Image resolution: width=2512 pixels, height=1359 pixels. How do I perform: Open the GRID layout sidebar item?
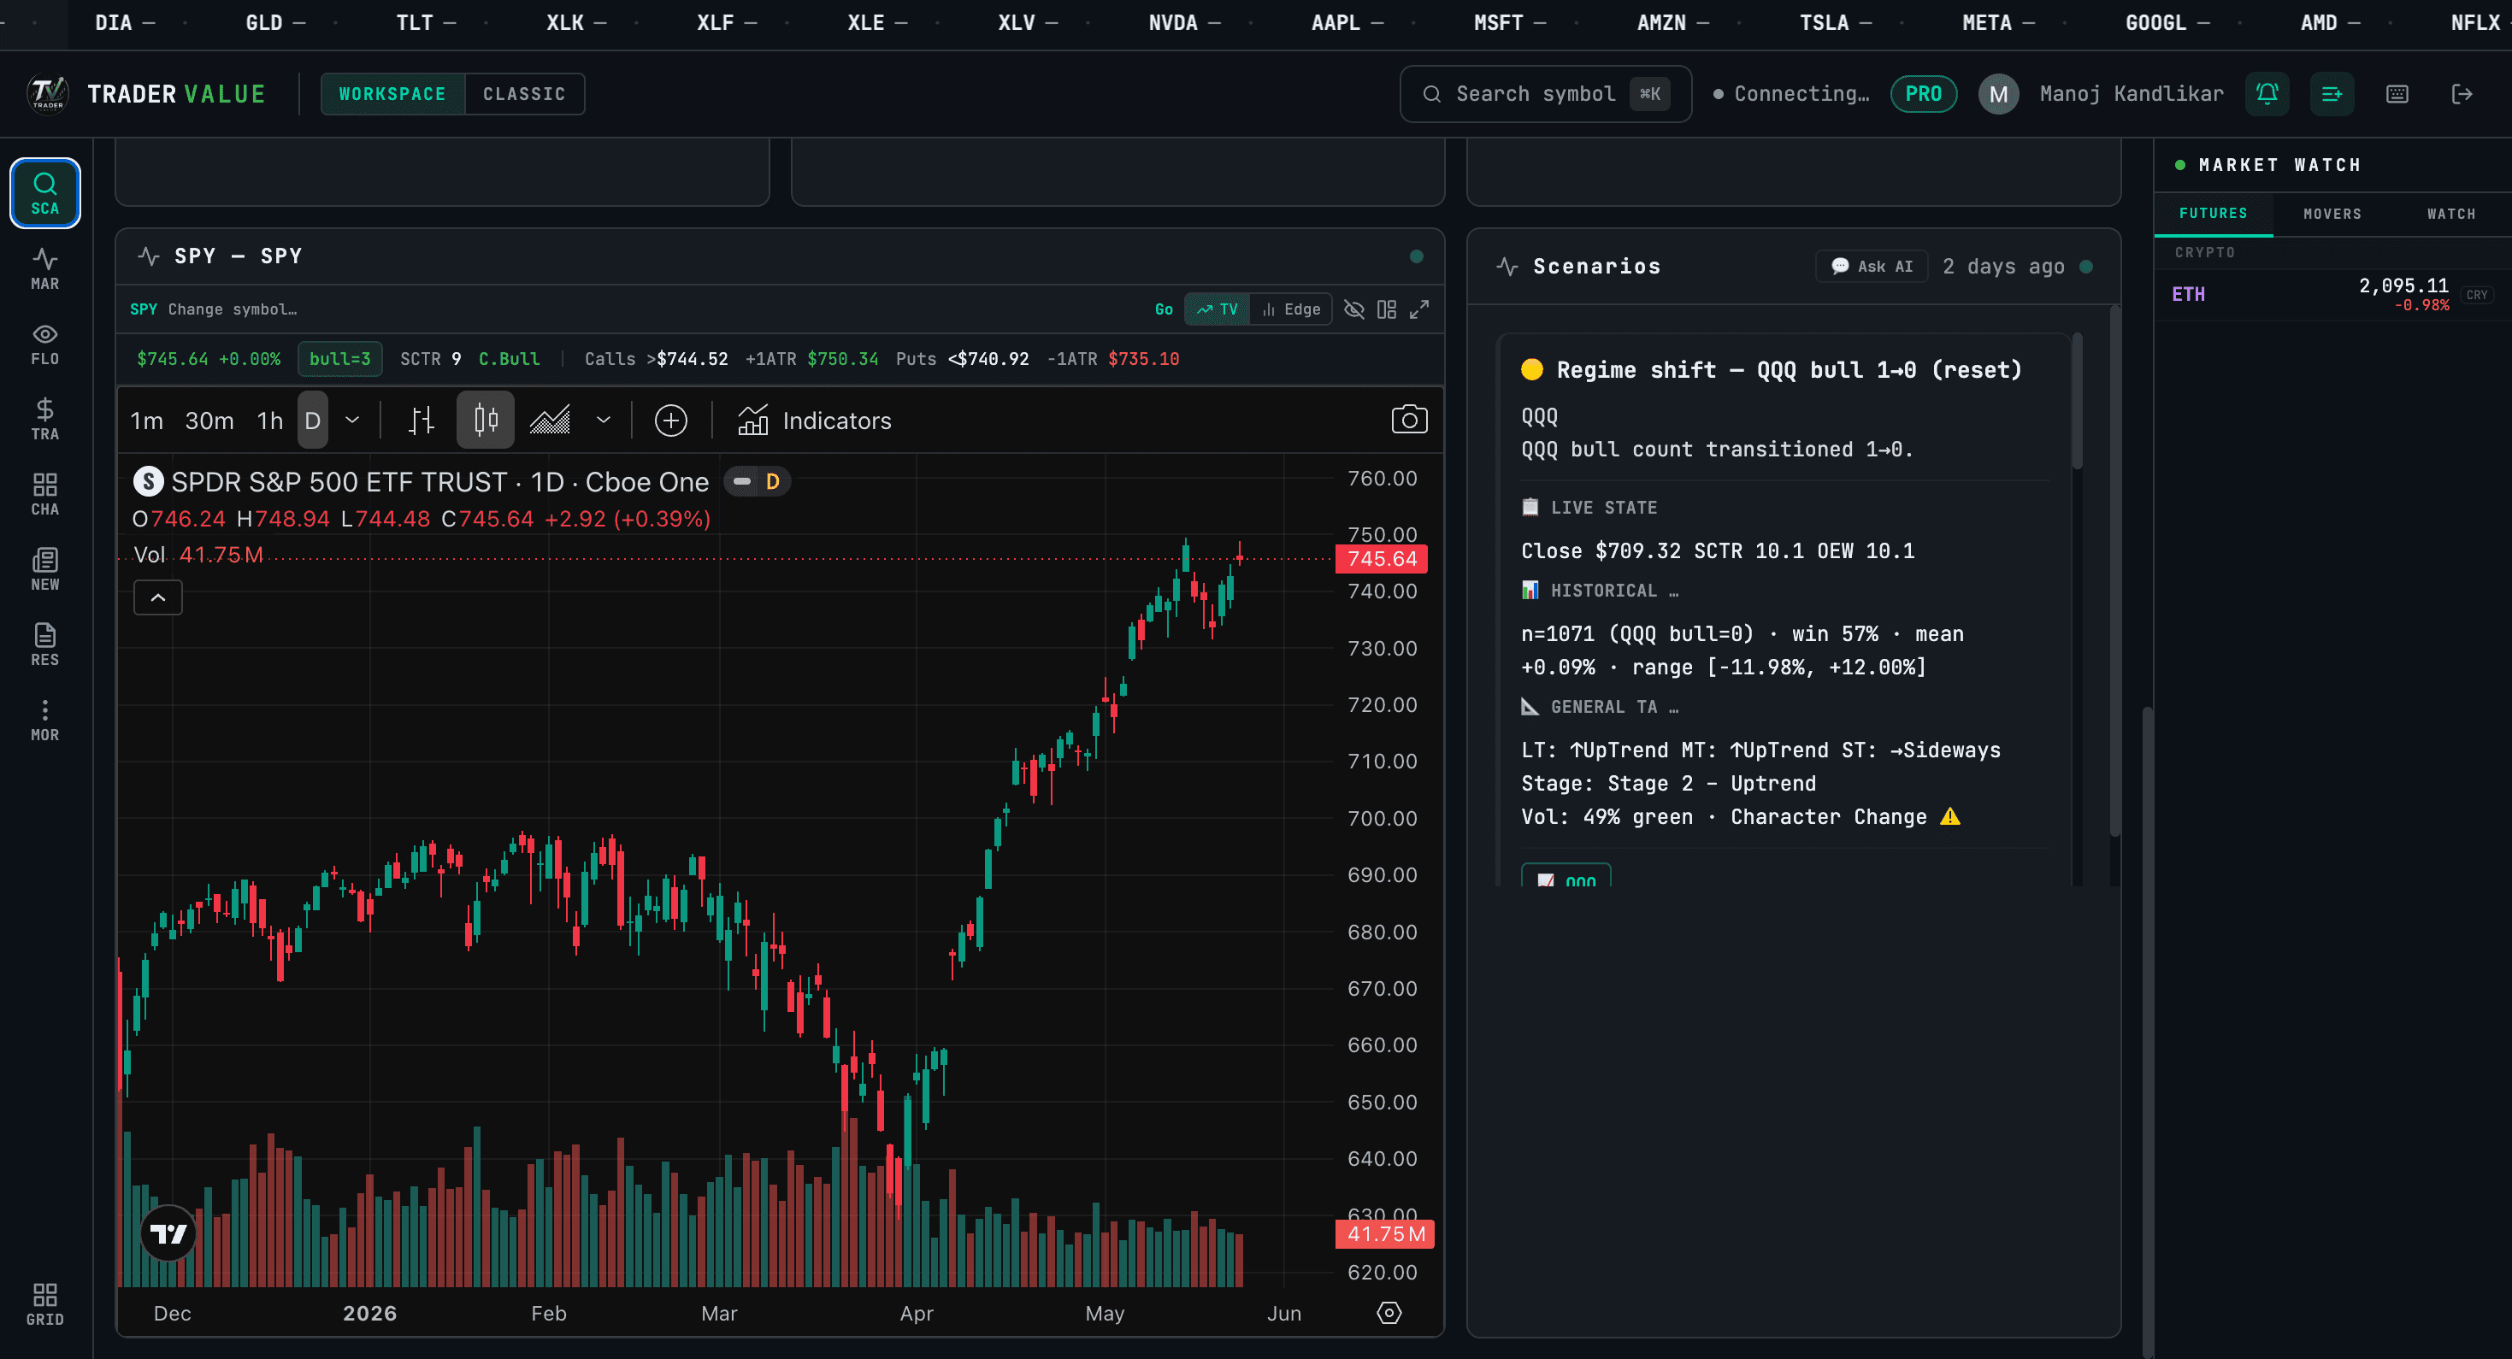(44, 1304)
